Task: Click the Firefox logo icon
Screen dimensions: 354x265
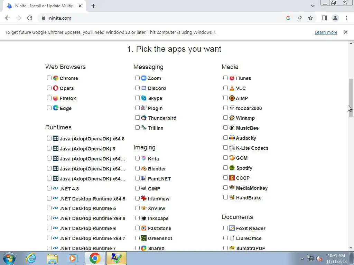Action: coord(56,98)
